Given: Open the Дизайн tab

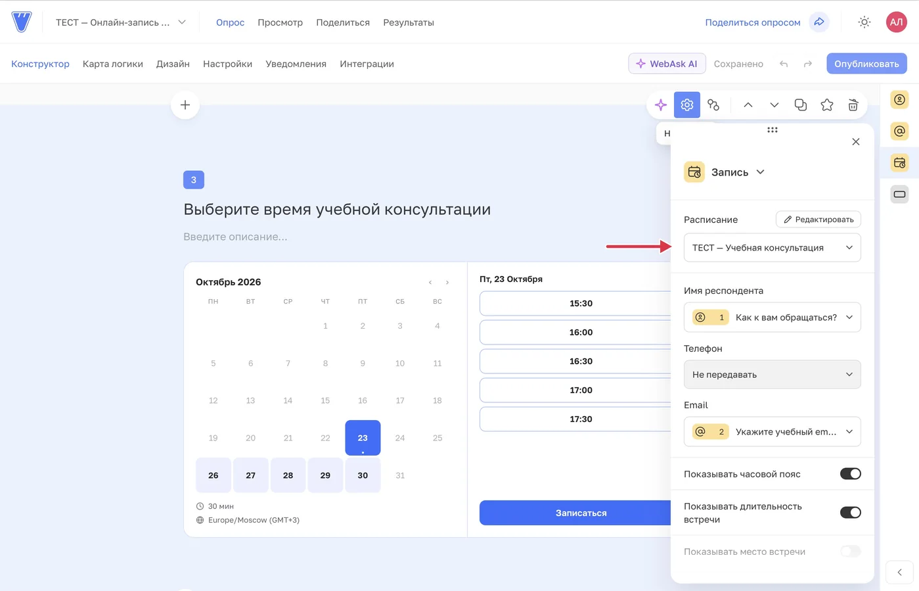Looking at the screenshot, I should pos(173,64).
